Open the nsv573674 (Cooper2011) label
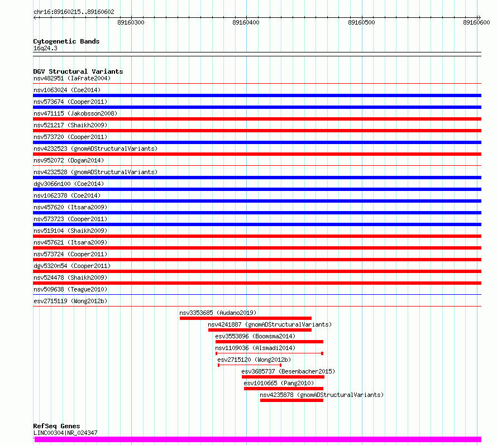Viewport: 497px width, 445px height. click(70, 102)
